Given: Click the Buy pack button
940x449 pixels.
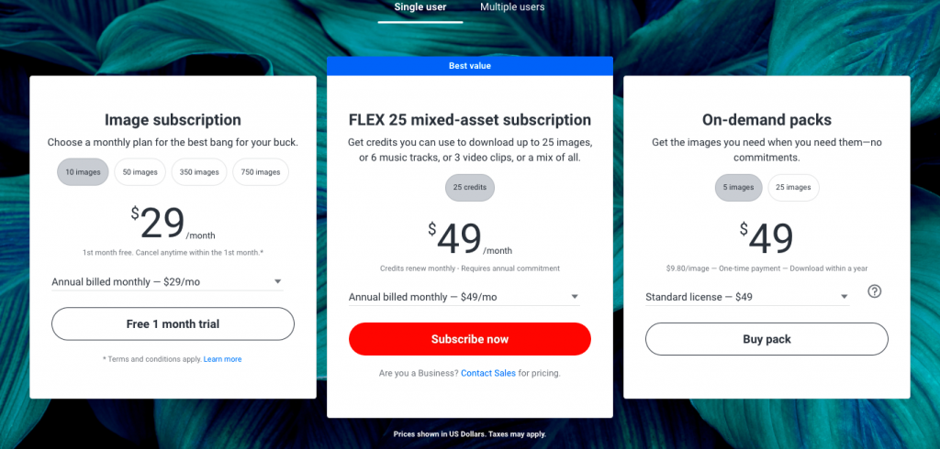Looking at the screenshot, I should (767, 339).
